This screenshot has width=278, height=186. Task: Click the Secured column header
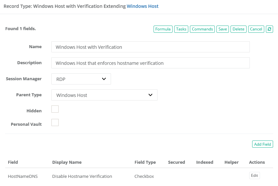pyautogui.click(x=176, y=162)
